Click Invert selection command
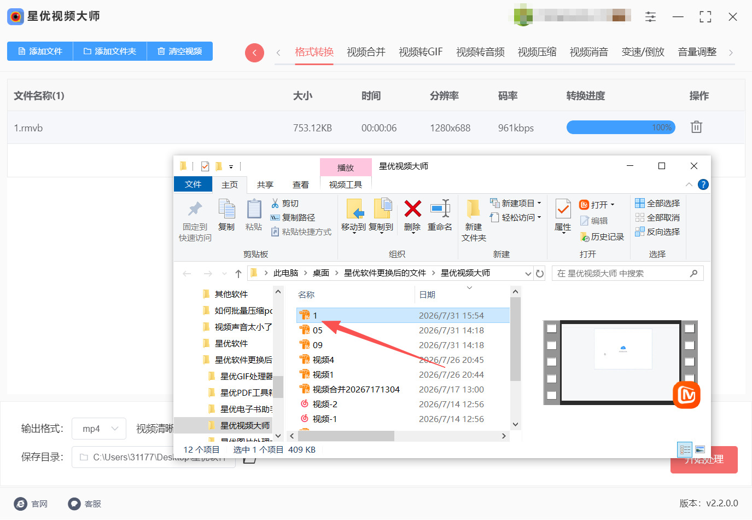 (x=658, y=232)
